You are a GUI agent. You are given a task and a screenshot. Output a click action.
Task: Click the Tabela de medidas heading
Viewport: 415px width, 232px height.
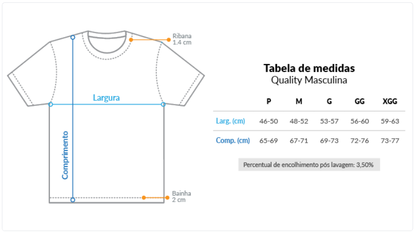[309, 68]
